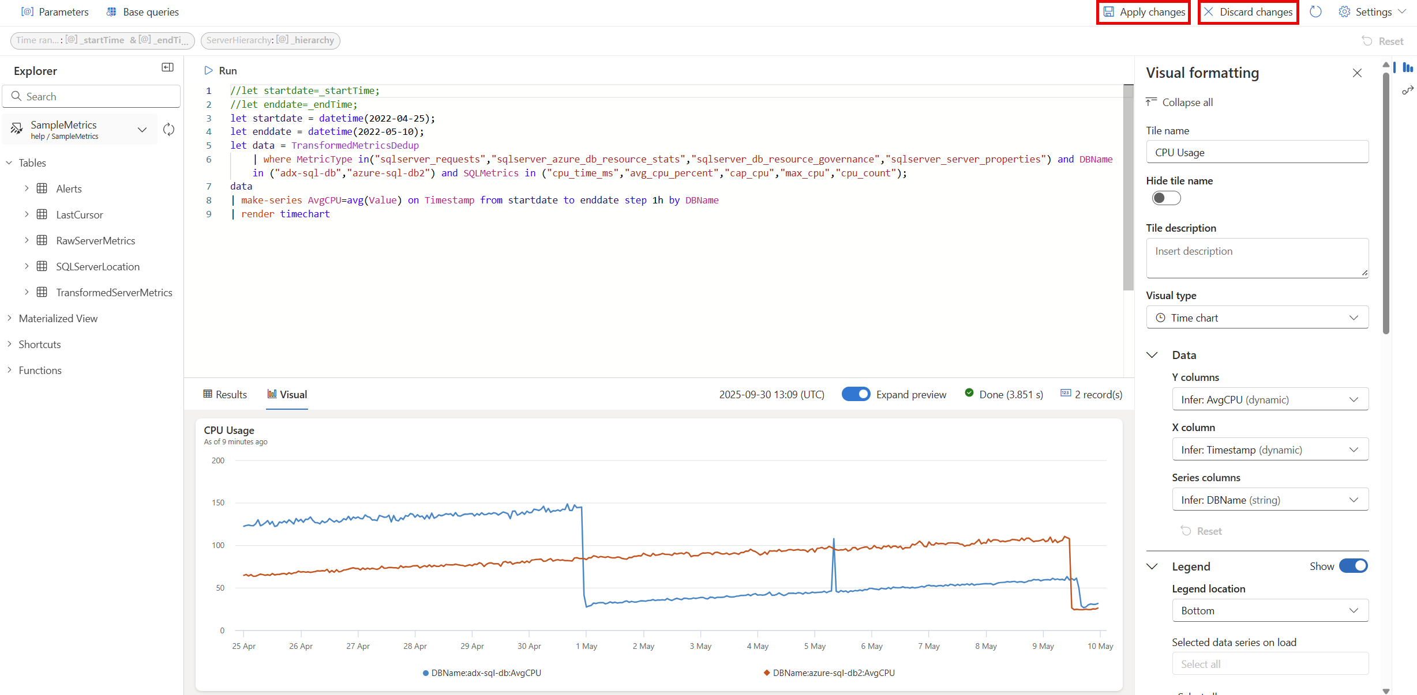Switch to the Results tab
Screen dimensions: 1417x695
(x=225, y=394)
